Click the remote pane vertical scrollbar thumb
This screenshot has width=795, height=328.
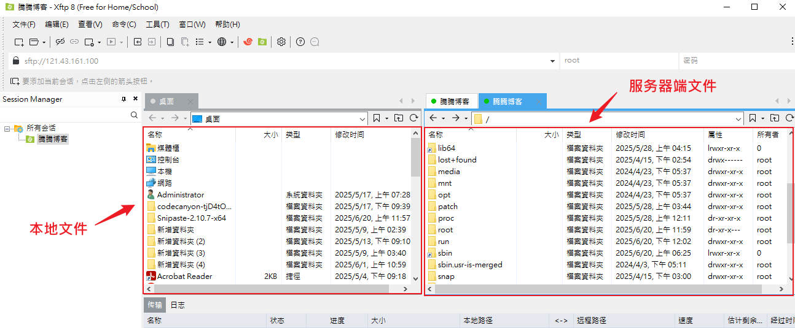pyautogui.click(x=789, y=212)
